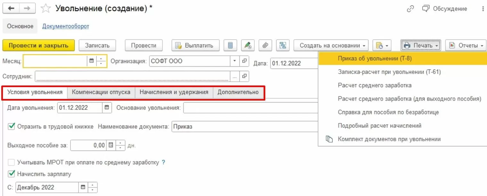Open document movements list icon
Screen dimensions: 487x196
coord(230,45)
